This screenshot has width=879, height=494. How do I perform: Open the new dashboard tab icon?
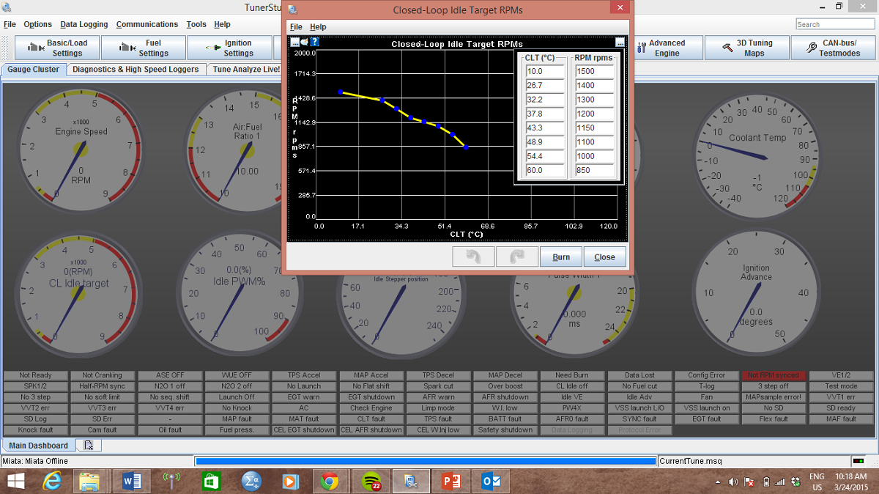(88, 446)
